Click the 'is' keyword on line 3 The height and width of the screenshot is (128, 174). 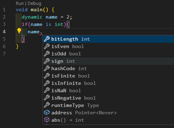pos(48,24)
